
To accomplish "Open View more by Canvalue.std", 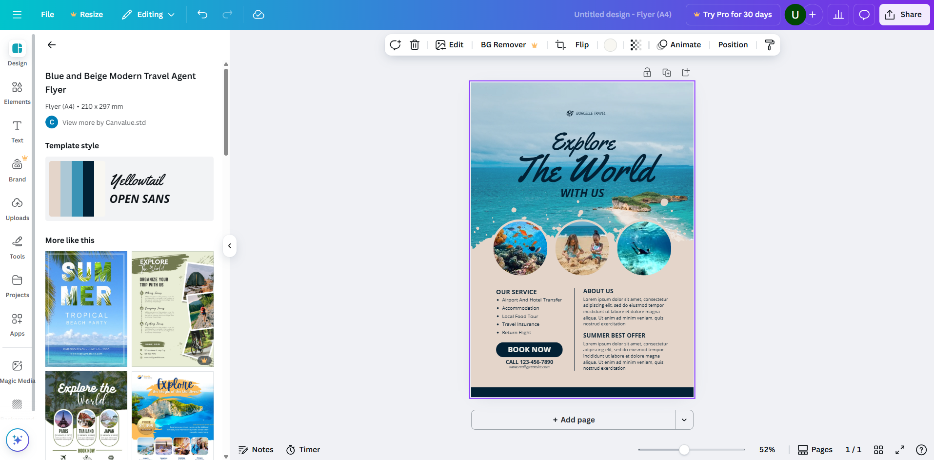I will [x=104, y=122].
